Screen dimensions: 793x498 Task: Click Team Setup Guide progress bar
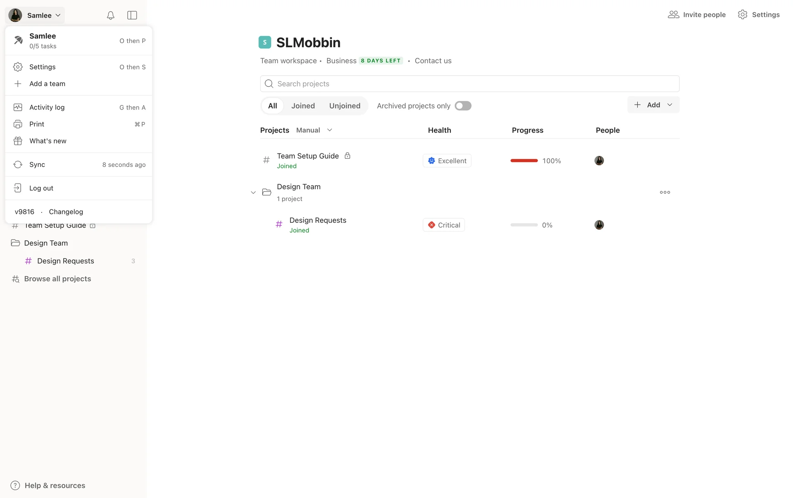pos(524,161)
